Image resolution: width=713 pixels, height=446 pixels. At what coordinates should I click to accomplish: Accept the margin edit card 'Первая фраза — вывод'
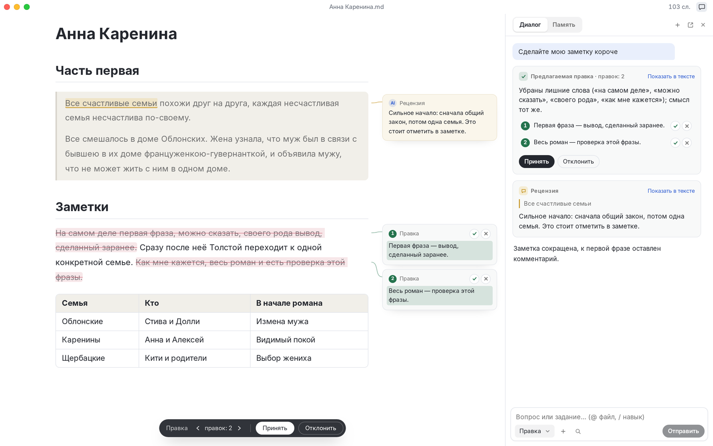tap(474, 233)
